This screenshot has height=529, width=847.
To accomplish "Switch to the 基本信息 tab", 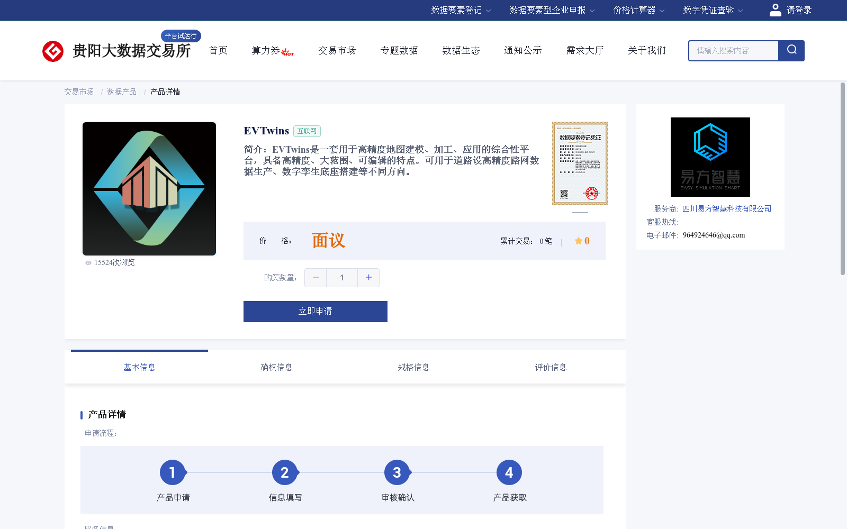I will [x=139, y=367].
